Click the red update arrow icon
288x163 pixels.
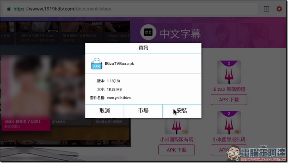(x=278, y=9)
